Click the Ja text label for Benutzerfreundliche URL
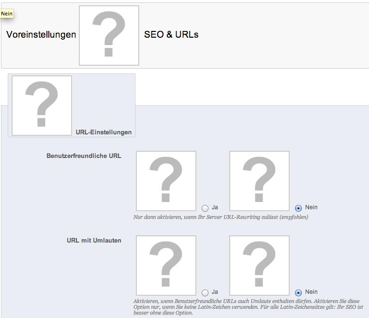The height and width of the screenshot is (318, 369). tap(215, 207)
